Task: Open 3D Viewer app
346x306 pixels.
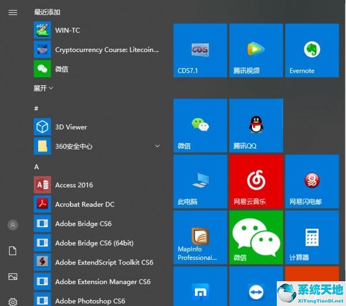Action: pyautogui.click(x=97, y=127)
